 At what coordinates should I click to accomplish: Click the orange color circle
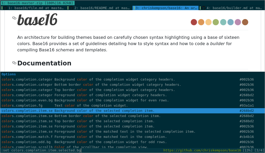[201, 22]
